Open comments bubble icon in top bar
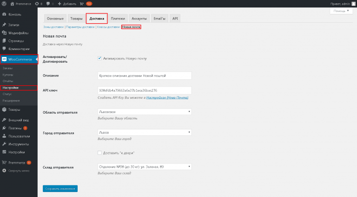 48,4
